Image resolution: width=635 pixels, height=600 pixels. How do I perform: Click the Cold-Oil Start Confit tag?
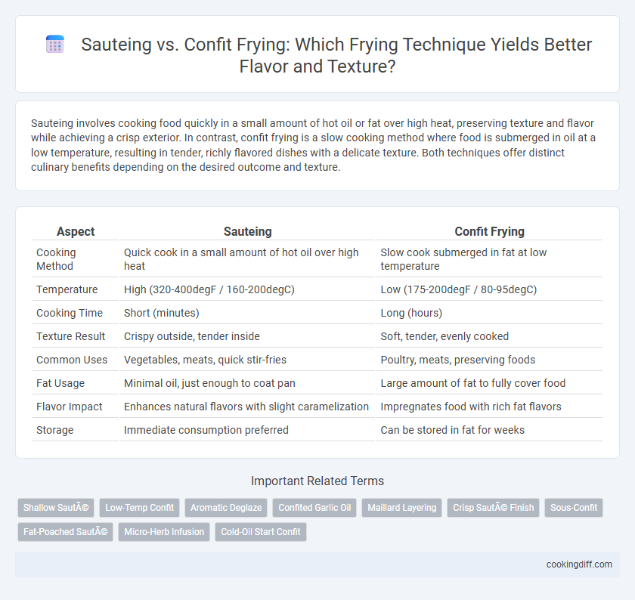tap(261, 532)
